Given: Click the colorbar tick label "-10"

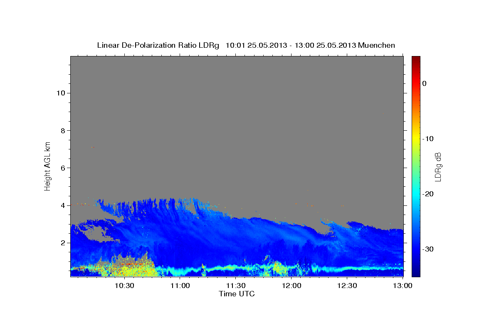Looking at the screenshot, I should pyautogui.click(x=428, y=139).
